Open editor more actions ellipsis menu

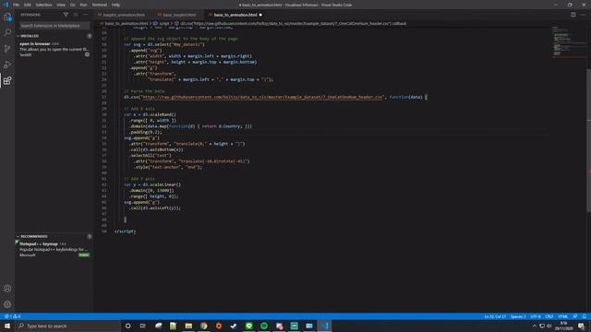(583, 15)
